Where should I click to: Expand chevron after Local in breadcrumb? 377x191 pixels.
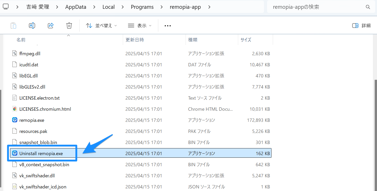coord(122,7)
